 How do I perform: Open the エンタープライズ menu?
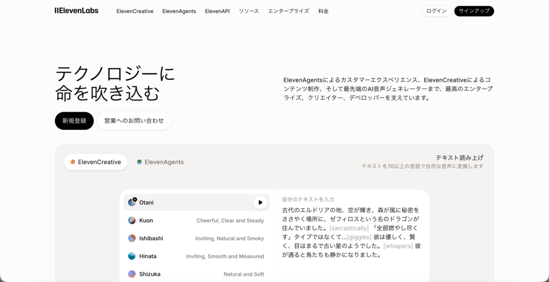click(288, 11)
